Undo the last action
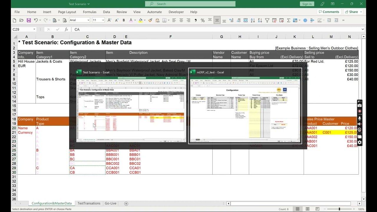Screen dimensions: 377x212 pyautogui.click(x=36, y=20)
